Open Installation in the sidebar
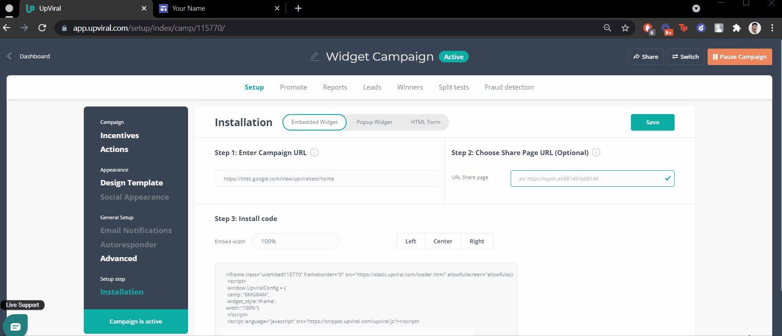 tap(122, 292)
